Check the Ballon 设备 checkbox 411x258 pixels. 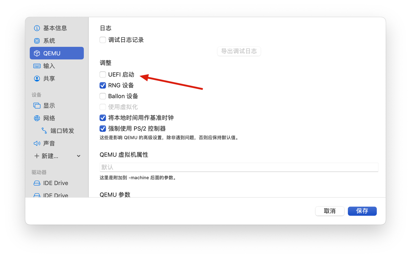click(x=103, y=96)
